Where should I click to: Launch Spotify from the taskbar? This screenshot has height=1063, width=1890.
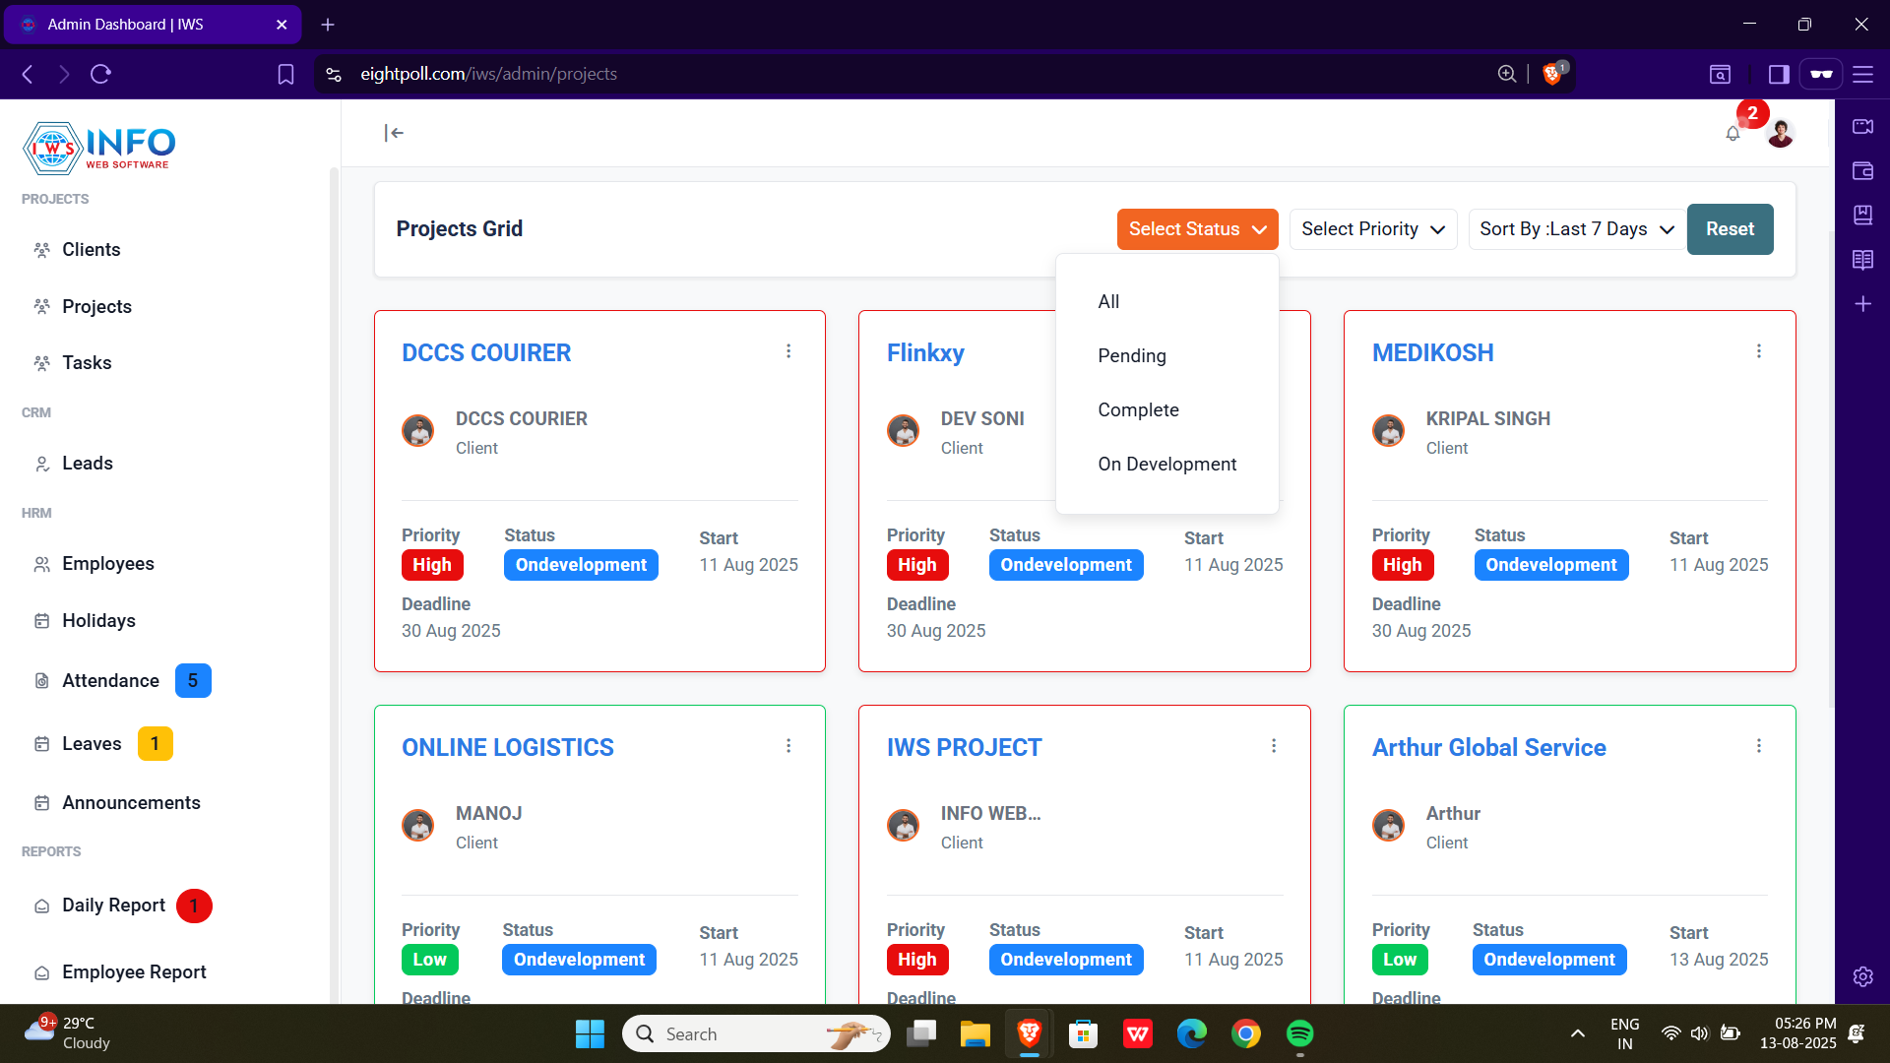coord(1299,1033)
